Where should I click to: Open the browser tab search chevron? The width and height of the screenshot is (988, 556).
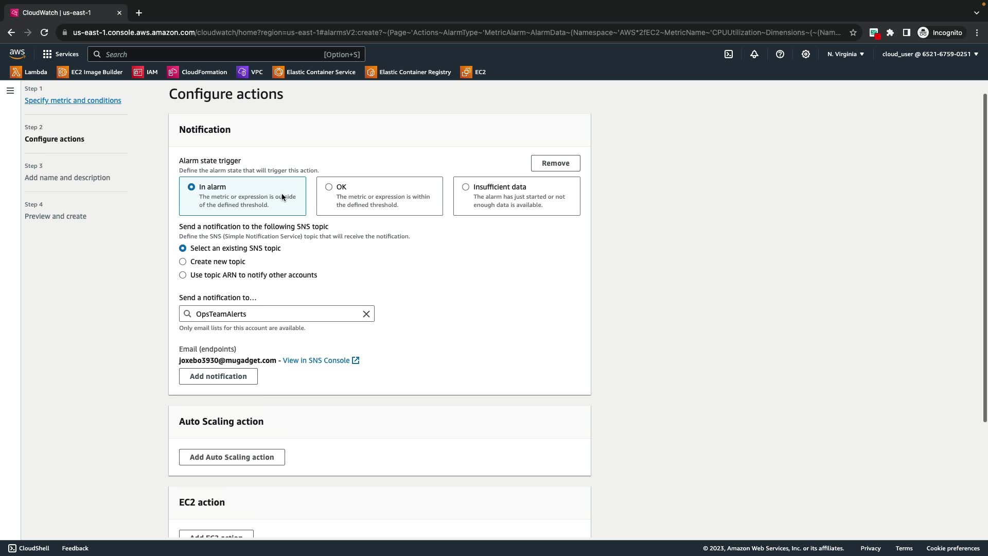[x=976, y=13]
